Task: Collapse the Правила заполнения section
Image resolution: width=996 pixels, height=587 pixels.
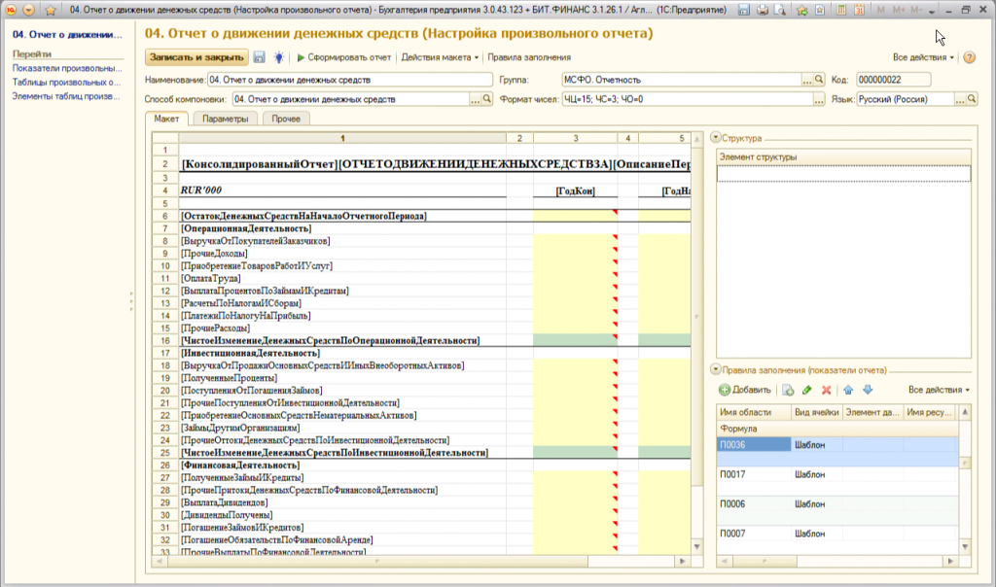Action: 716,369
